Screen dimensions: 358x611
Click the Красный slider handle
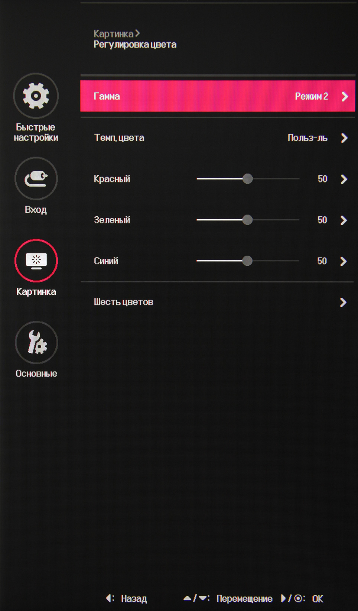pos(247,179)
